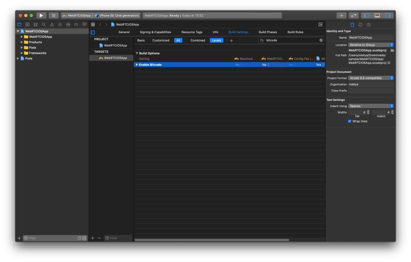Toggle the Wrap lines checkbox

pyautogui.click(x=349, y=121)
